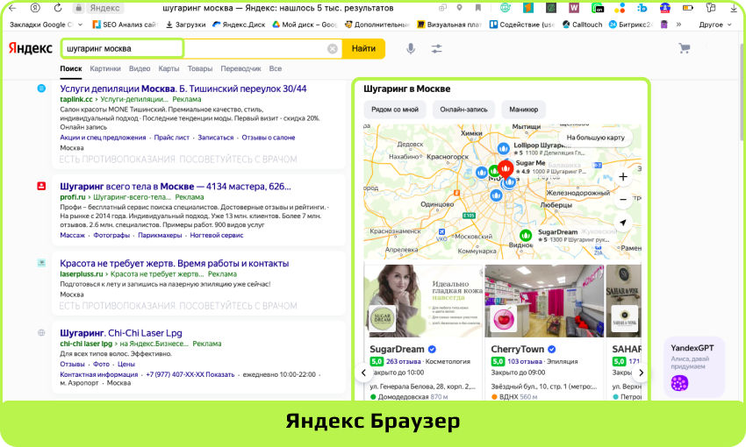
Task: Click the Lollipop Шугаринг map marker
Action: tap(504, 148)
